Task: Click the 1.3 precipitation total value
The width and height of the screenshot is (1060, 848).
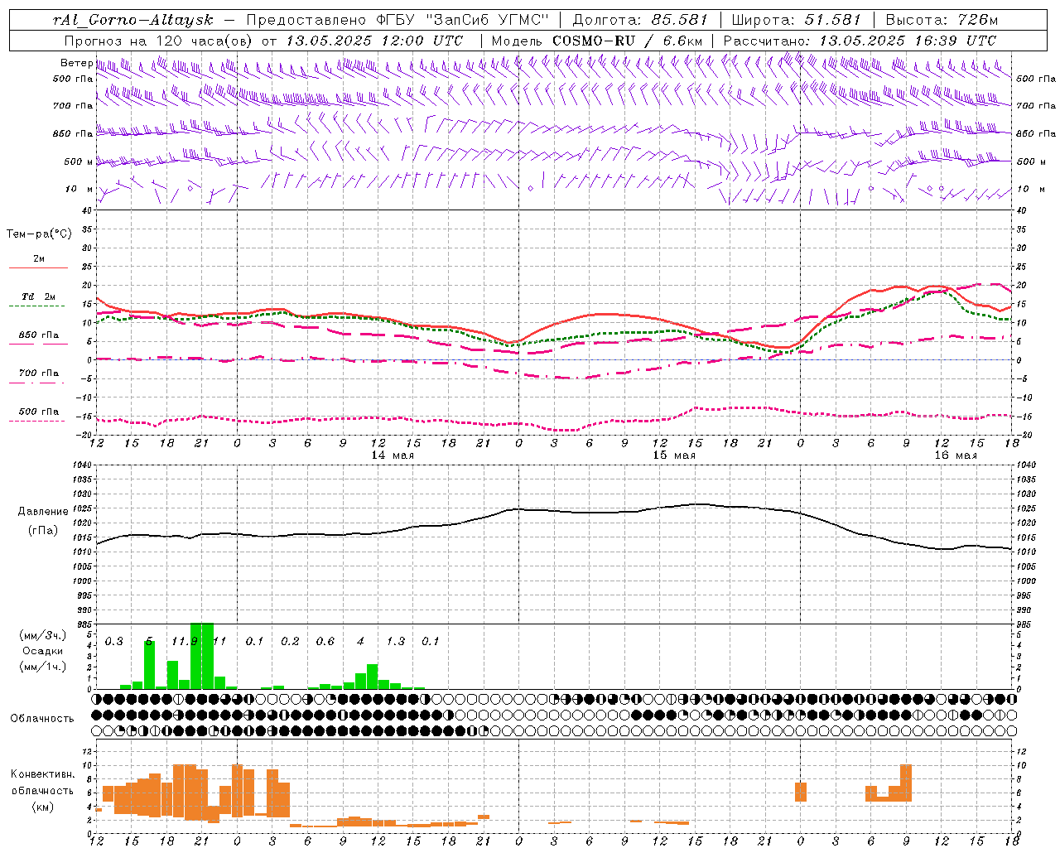Action: (396, 642)
